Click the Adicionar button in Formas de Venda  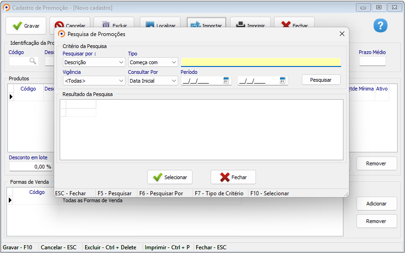[x=376, y=204]
